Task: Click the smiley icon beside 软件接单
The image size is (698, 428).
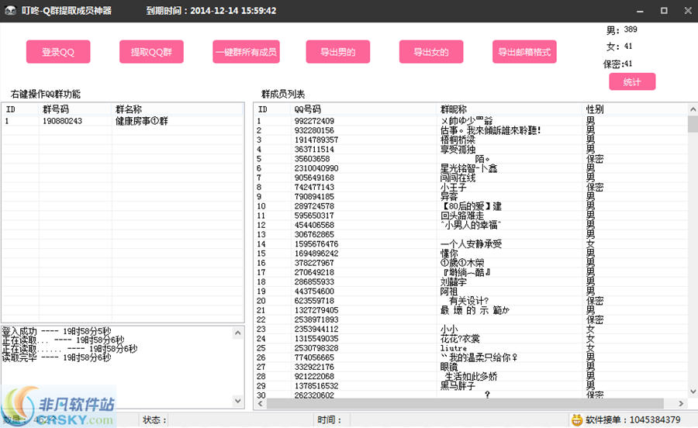Action: pos(577,419)
